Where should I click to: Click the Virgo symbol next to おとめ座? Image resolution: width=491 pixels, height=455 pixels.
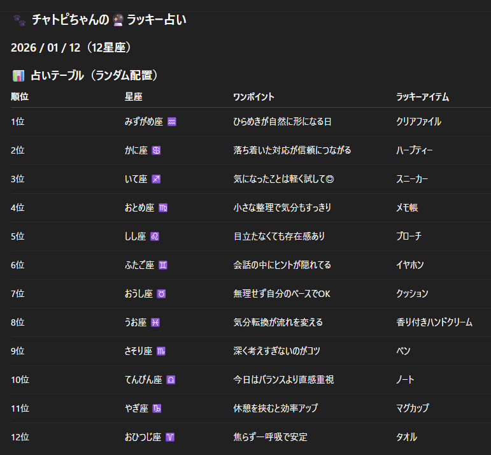pyautogui.click(x=163, y=208)
